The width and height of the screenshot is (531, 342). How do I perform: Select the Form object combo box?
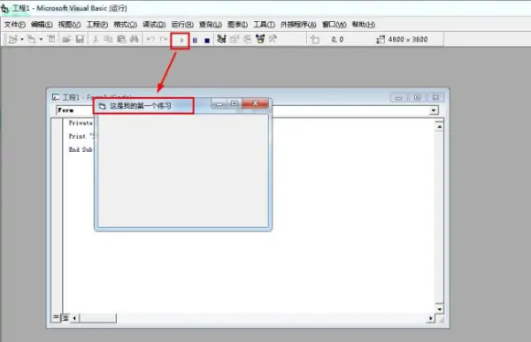[x=74, y=110]
